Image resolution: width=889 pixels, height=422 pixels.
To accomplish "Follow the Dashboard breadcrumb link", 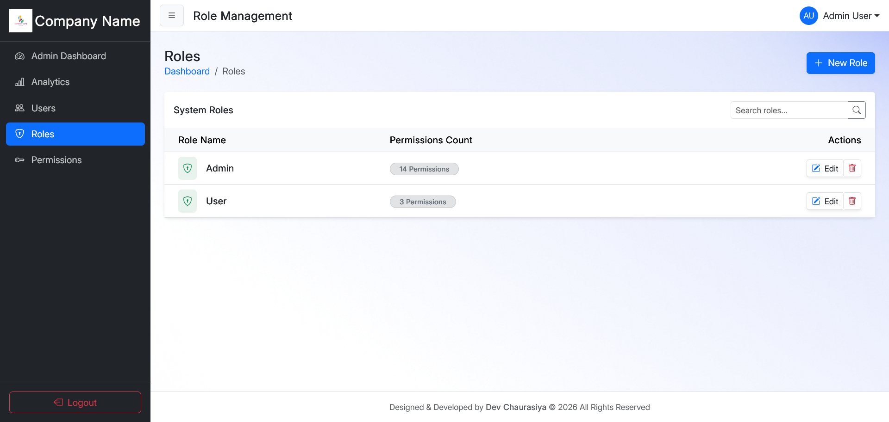I will (187, 71).
